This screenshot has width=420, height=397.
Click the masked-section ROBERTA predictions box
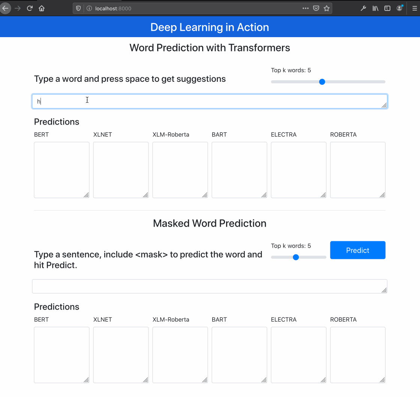[358, 355]
